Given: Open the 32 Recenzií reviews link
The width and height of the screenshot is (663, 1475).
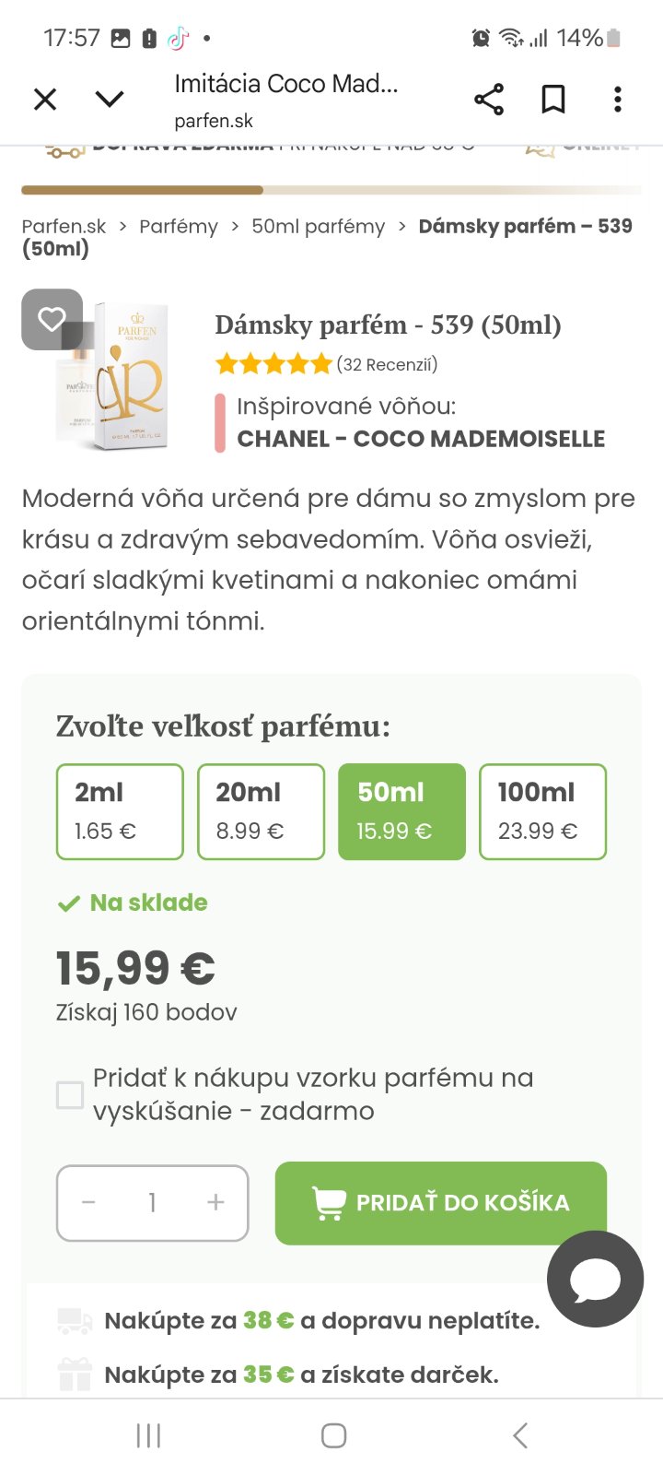Looking at the screenshot, I should [387, 364].
